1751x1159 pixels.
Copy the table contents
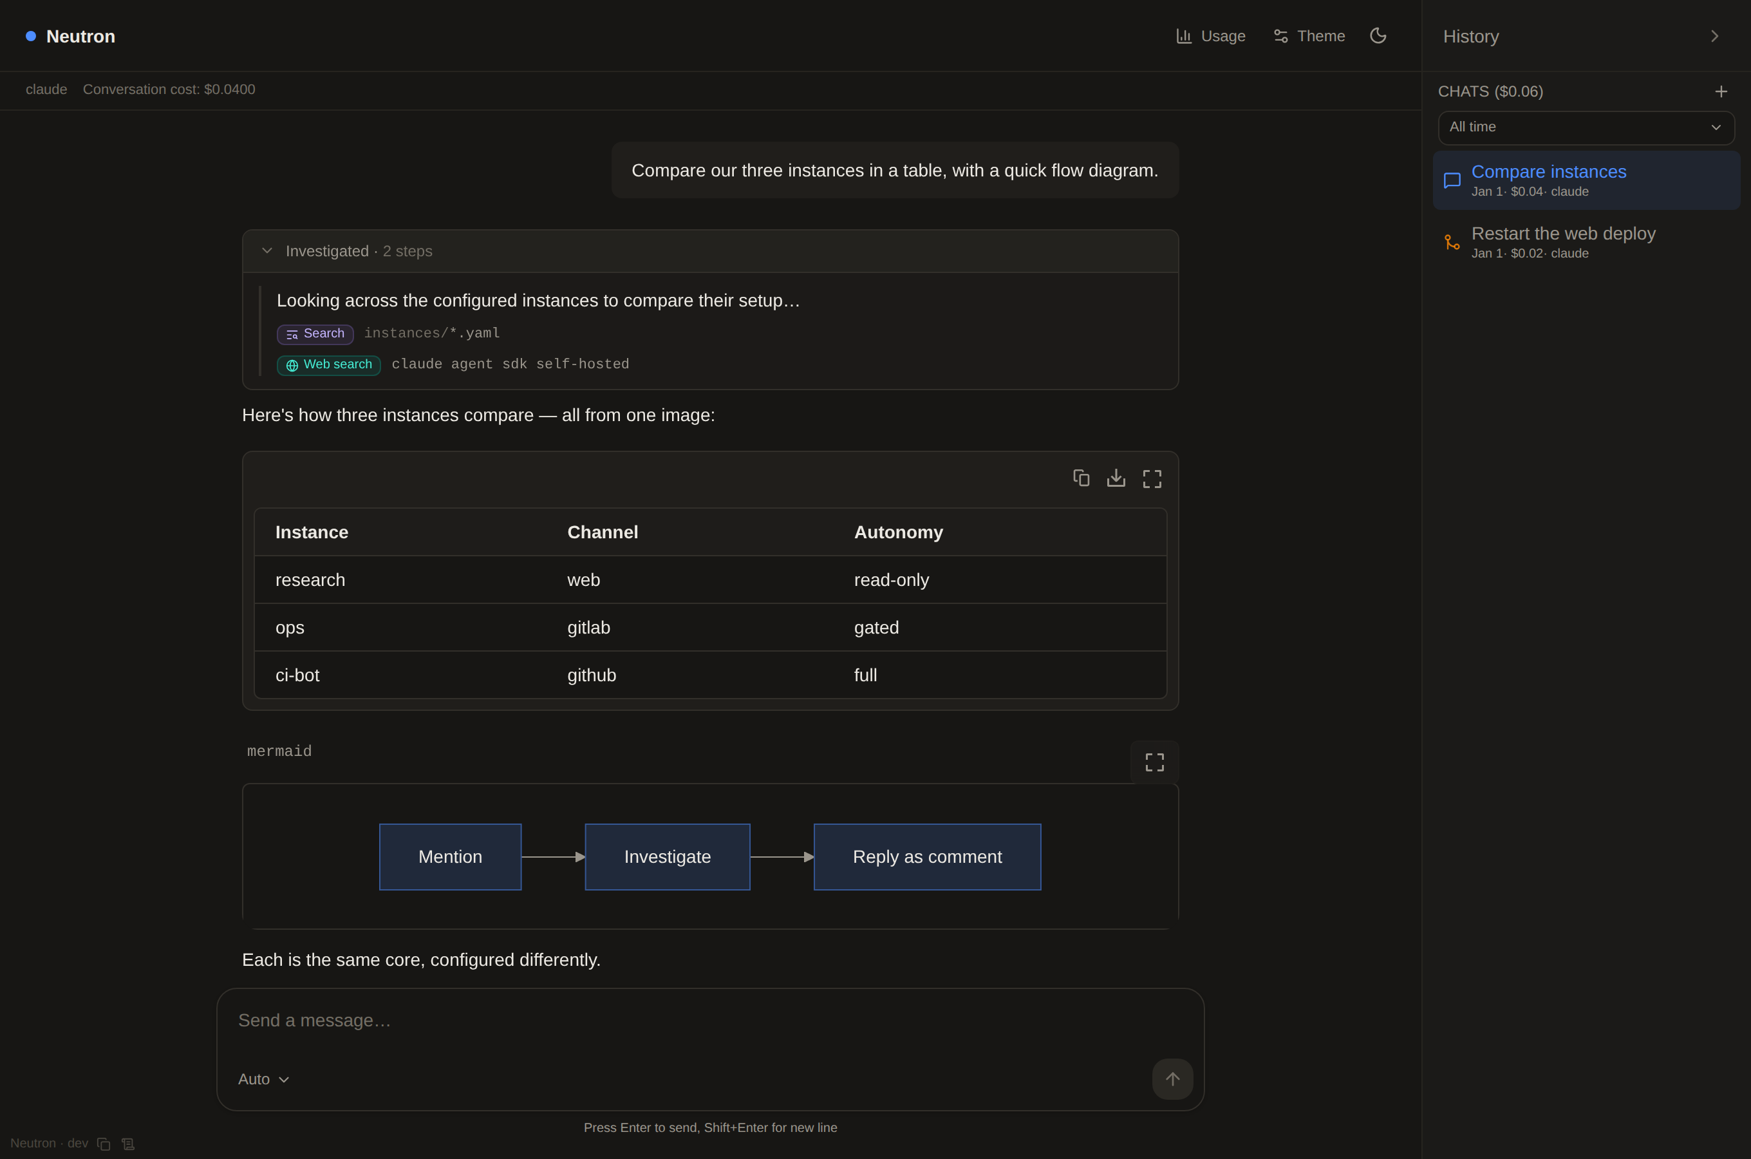pos(1081,478)
